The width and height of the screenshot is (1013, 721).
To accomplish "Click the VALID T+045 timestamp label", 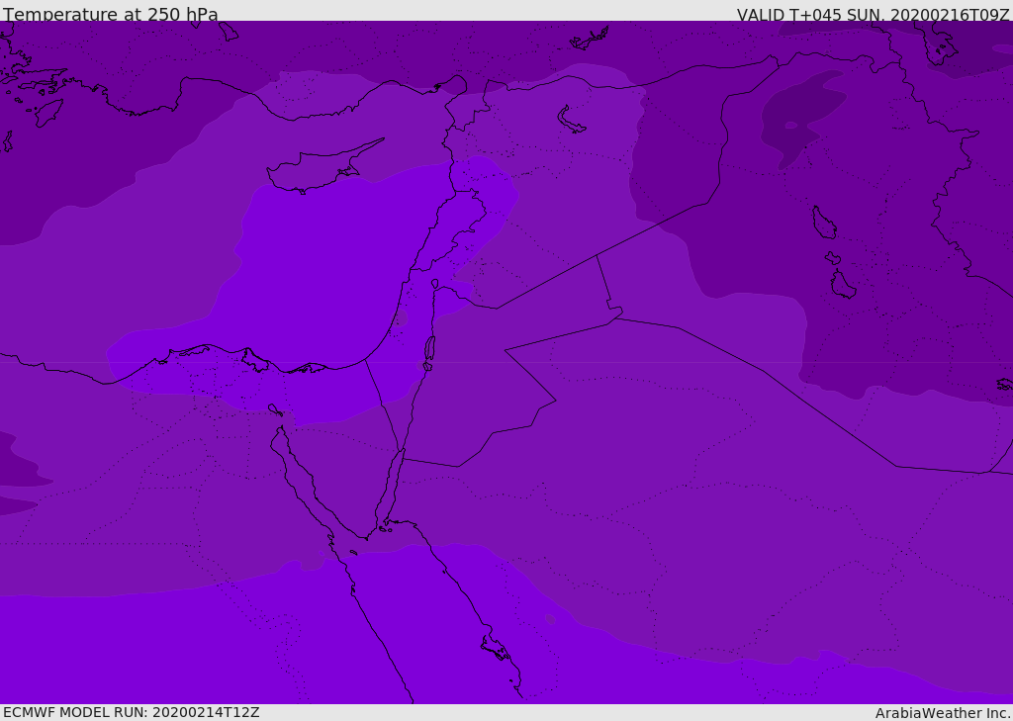I will [873, 15].
